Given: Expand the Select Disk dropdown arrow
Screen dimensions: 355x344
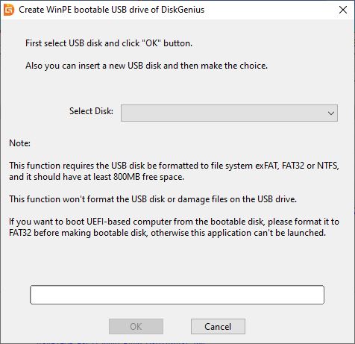Looking at the screenshot, I should click(331, 113).
